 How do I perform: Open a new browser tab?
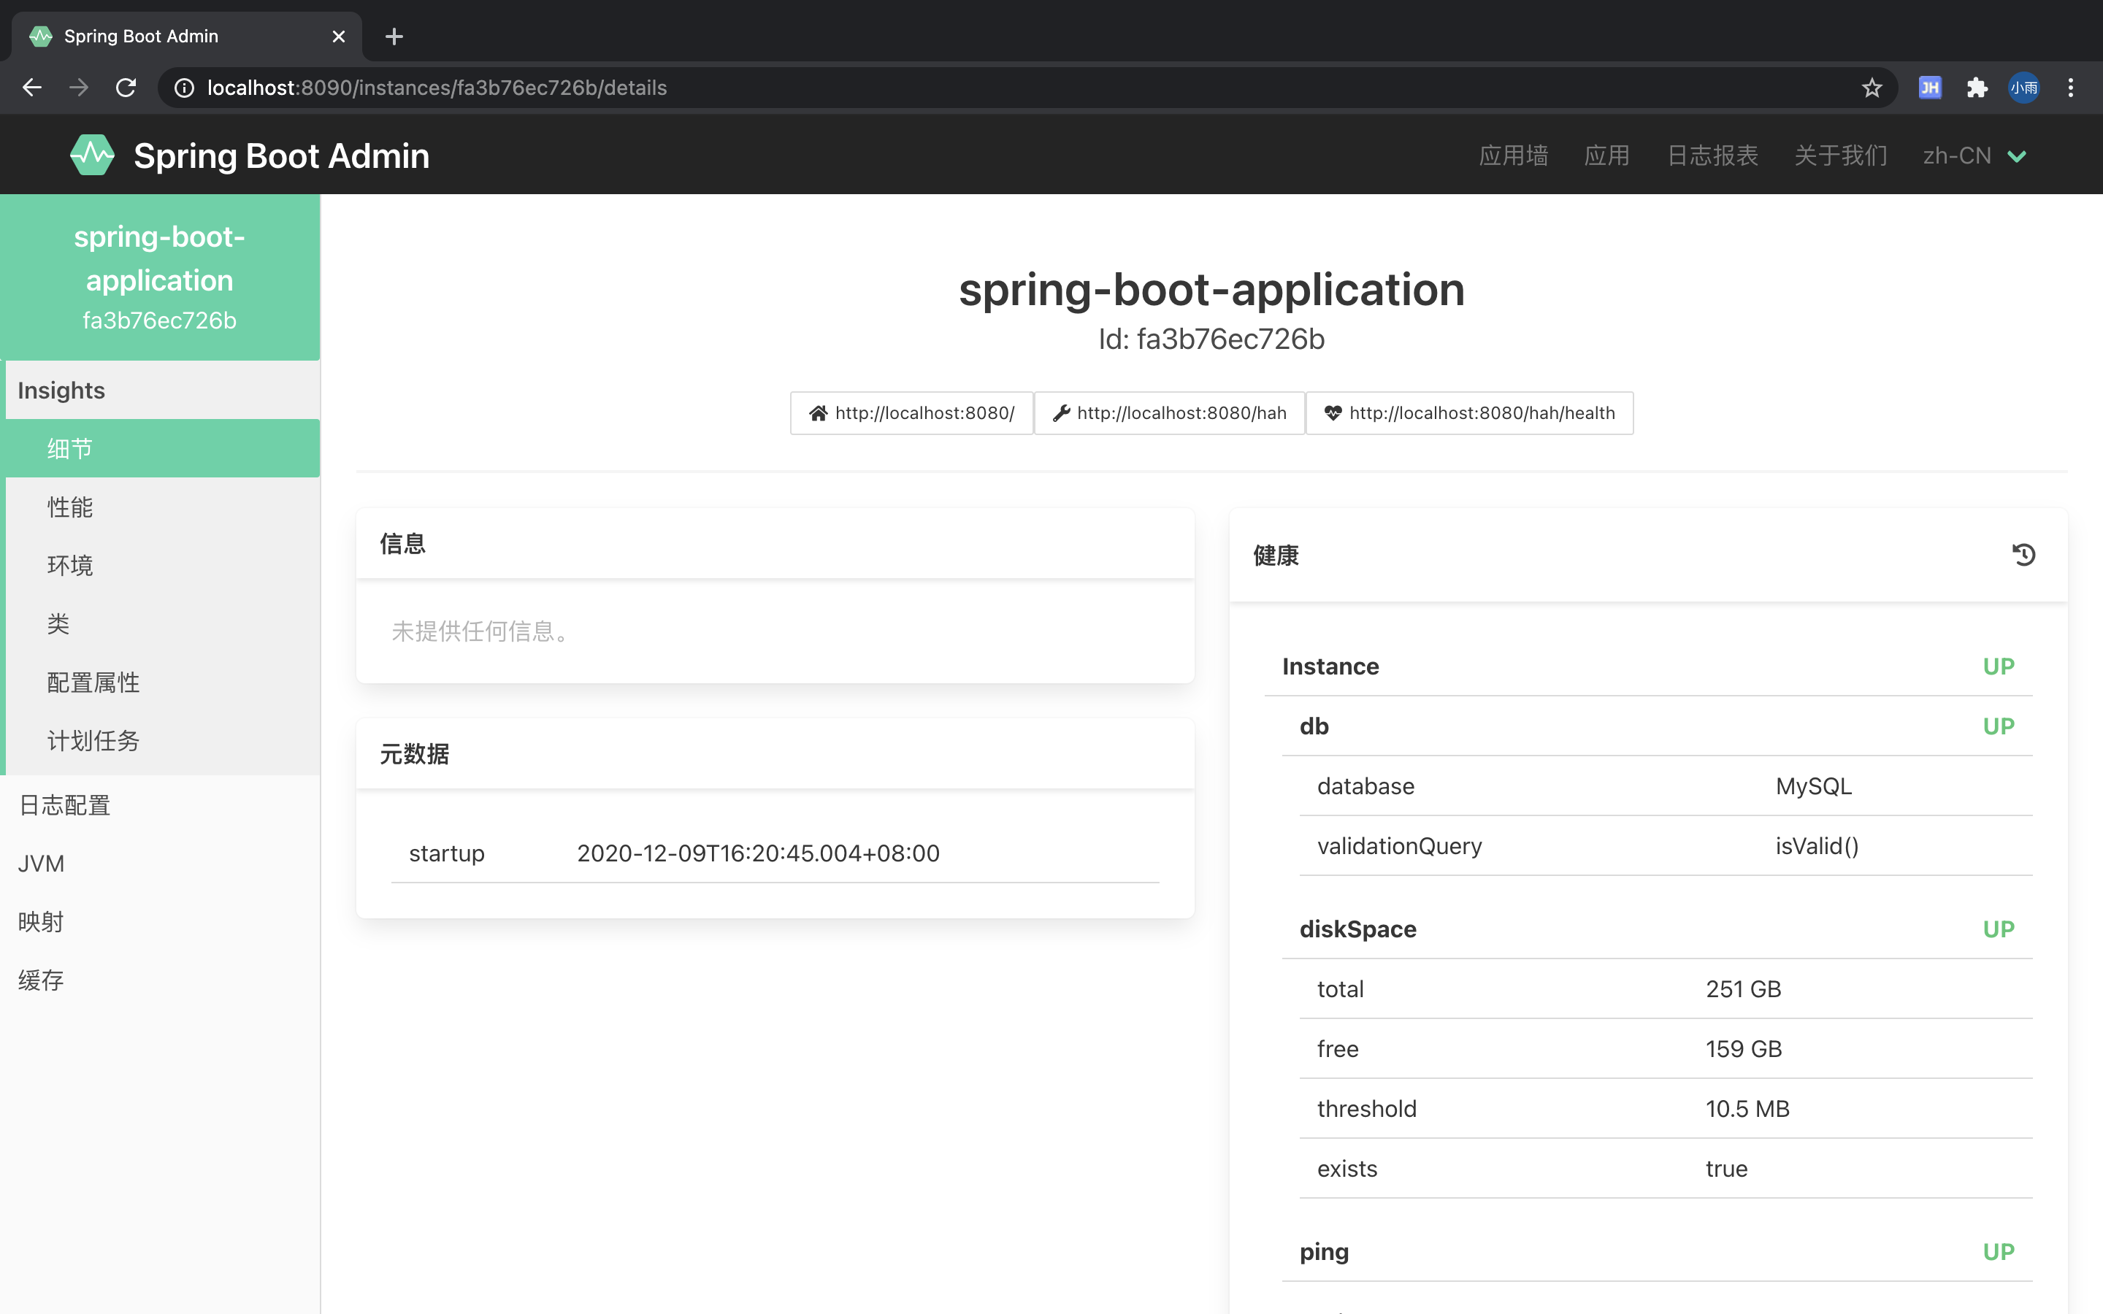tap(394, 36)
